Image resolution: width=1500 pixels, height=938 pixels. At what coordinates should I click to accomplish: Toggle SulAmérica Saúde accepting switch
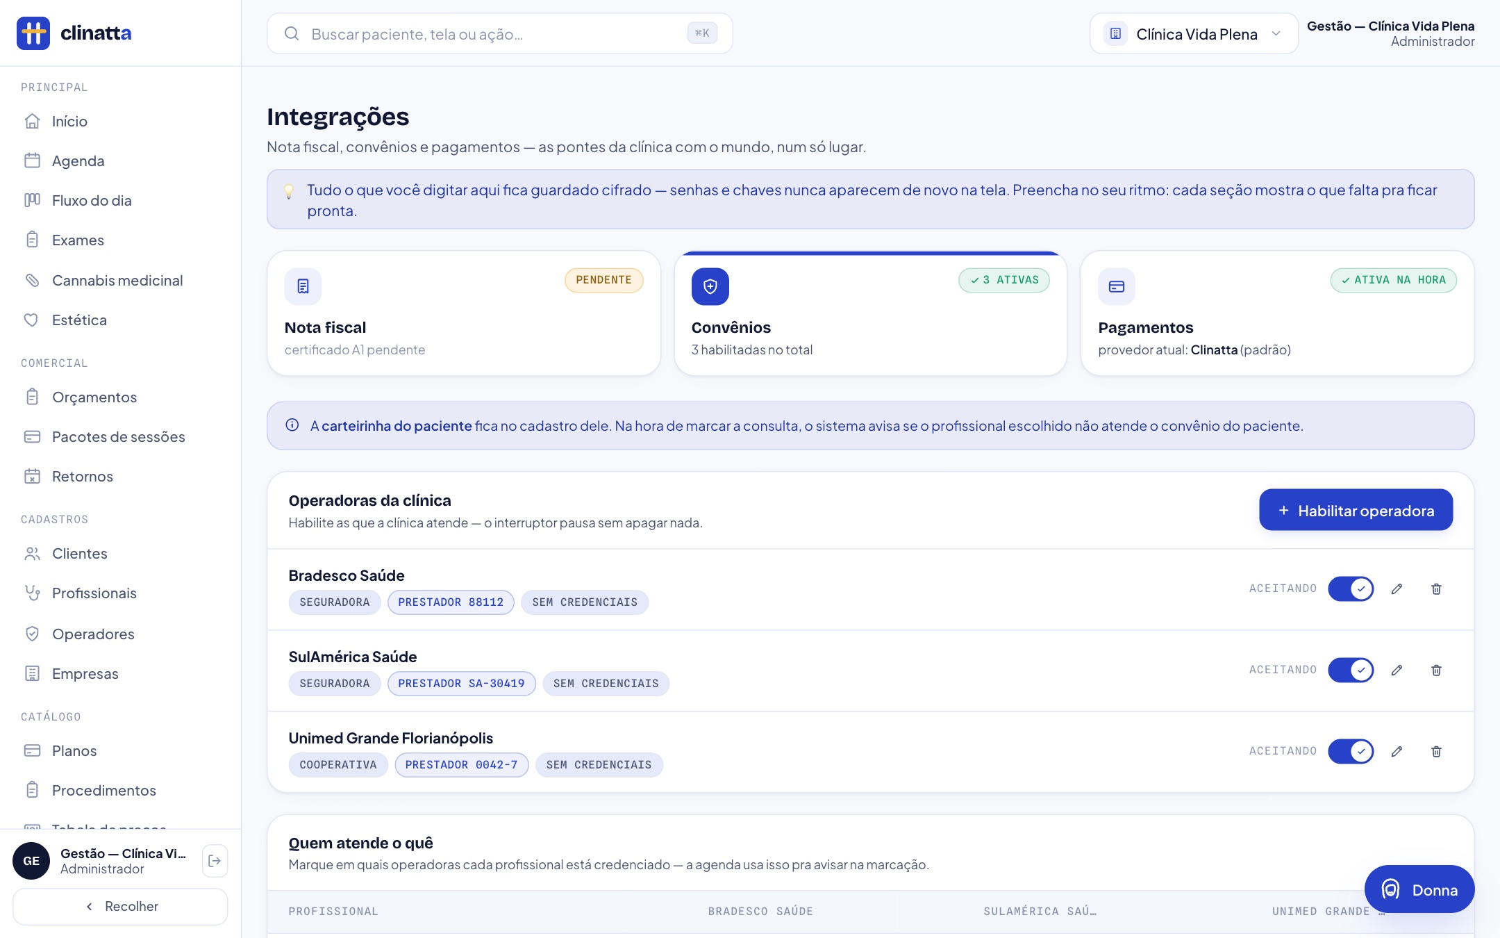(1351, 670)
